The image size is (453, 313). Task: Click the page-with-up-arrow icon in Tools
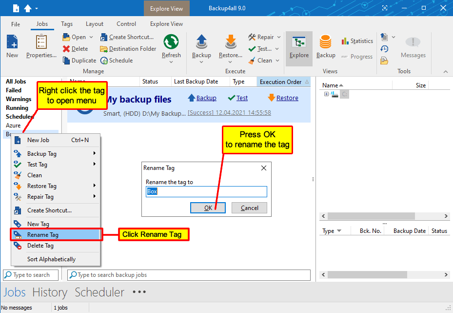pos(384,37)
